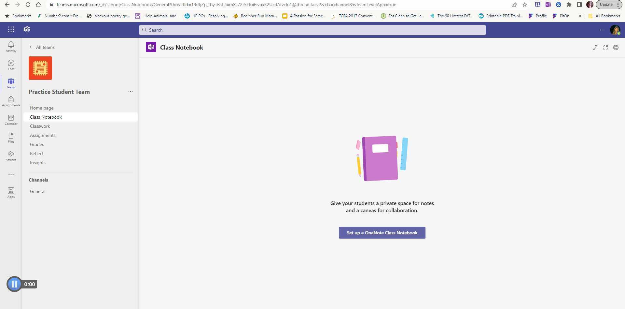Screen dimensions: 625x309
Task: Open the app launcher waffle icon
Action: click(x=11, y=30)
